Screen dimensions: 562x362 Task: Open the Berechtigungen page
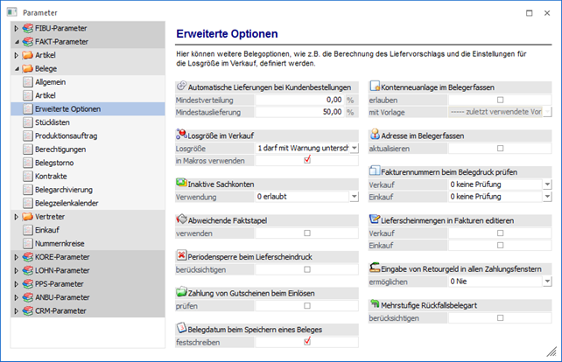click(x=67, y=150)
